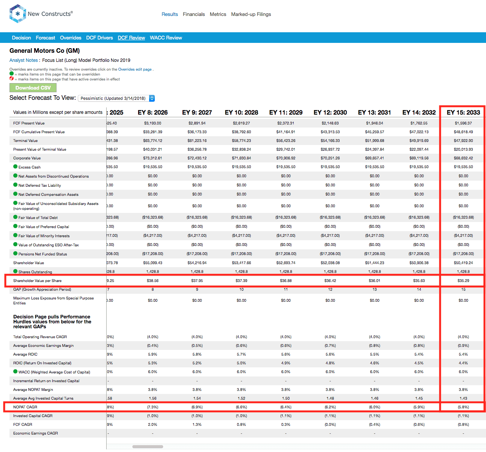486x452 pixels.
Task: Go to the Forecast page
Action: pos(46,38)
